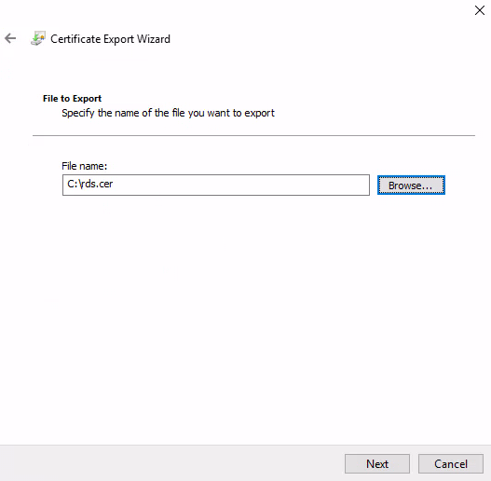
Task: Cancel the certificate export
Action: (451, 464)
